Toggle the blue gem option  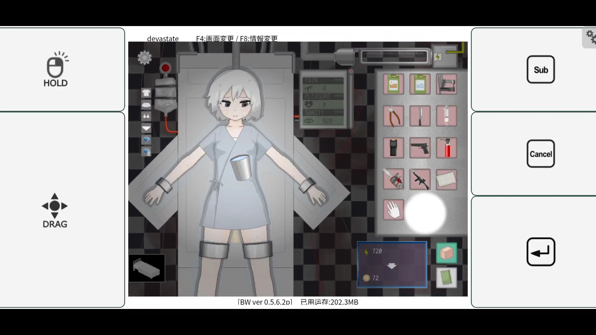[146, 140]
